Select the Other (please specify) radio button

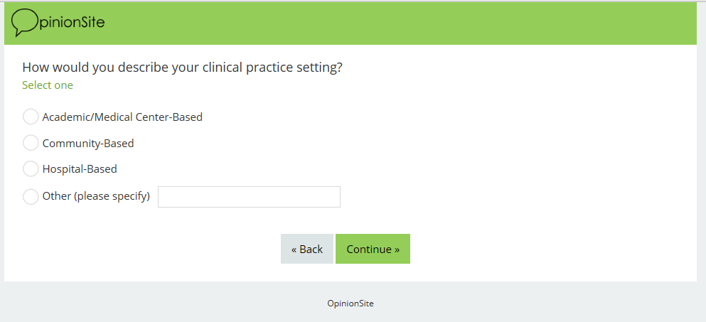31,196
